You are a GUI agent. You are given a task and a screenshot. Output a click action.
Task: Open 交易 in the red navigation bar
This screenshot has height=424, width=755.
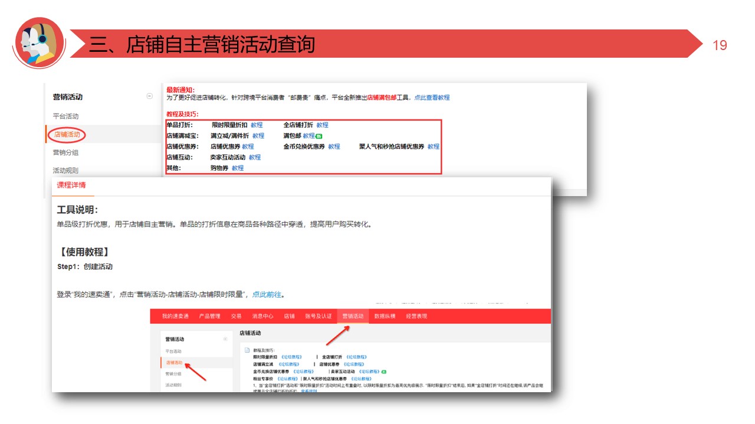click(237, 316)
